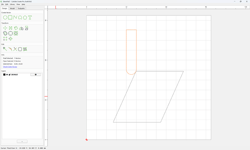250x150 pixels.
Task: Open the Rotate transform tool
Action: [16, 28]
